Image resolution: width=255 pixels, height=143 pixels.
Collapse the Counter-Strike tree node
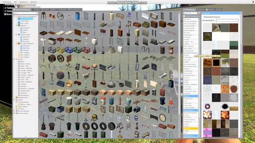[x=16, y=35]
